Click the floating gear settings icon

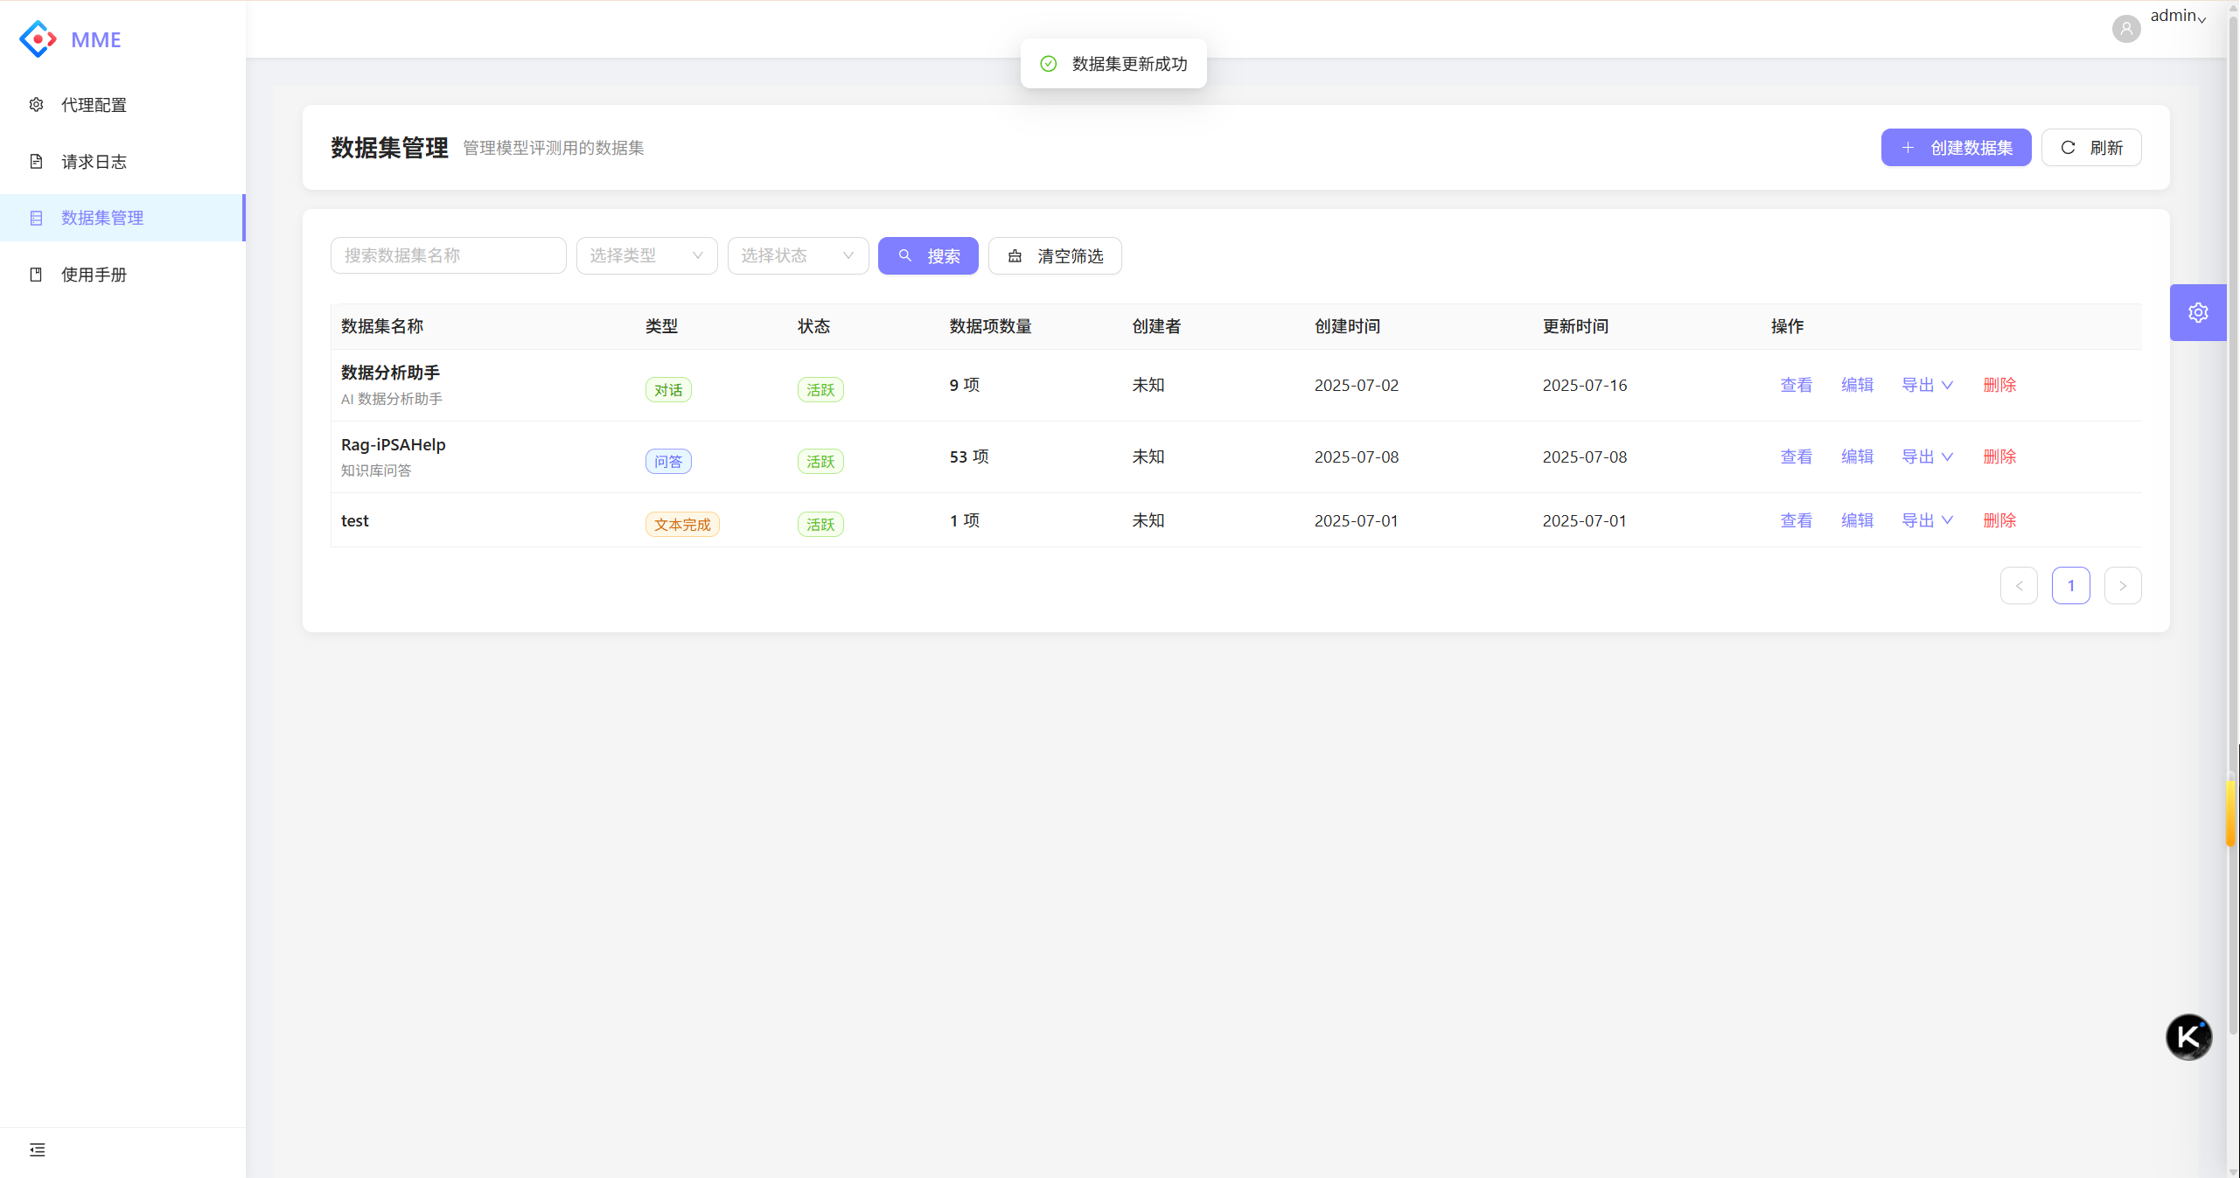point(2197,312)
